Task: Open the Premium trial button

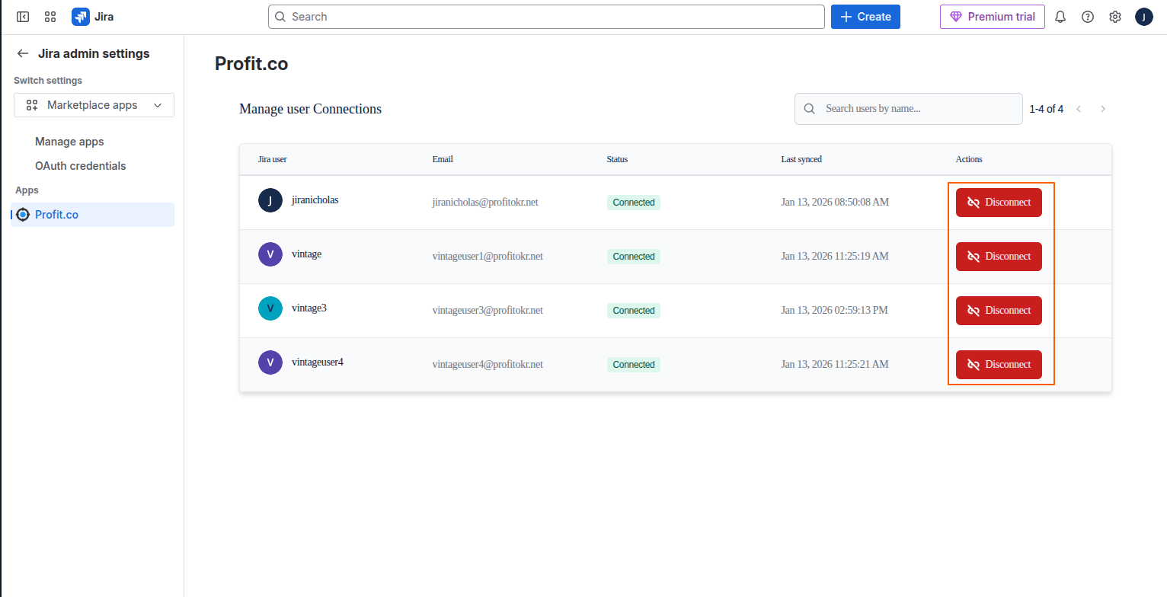Action: coord(992,17)
